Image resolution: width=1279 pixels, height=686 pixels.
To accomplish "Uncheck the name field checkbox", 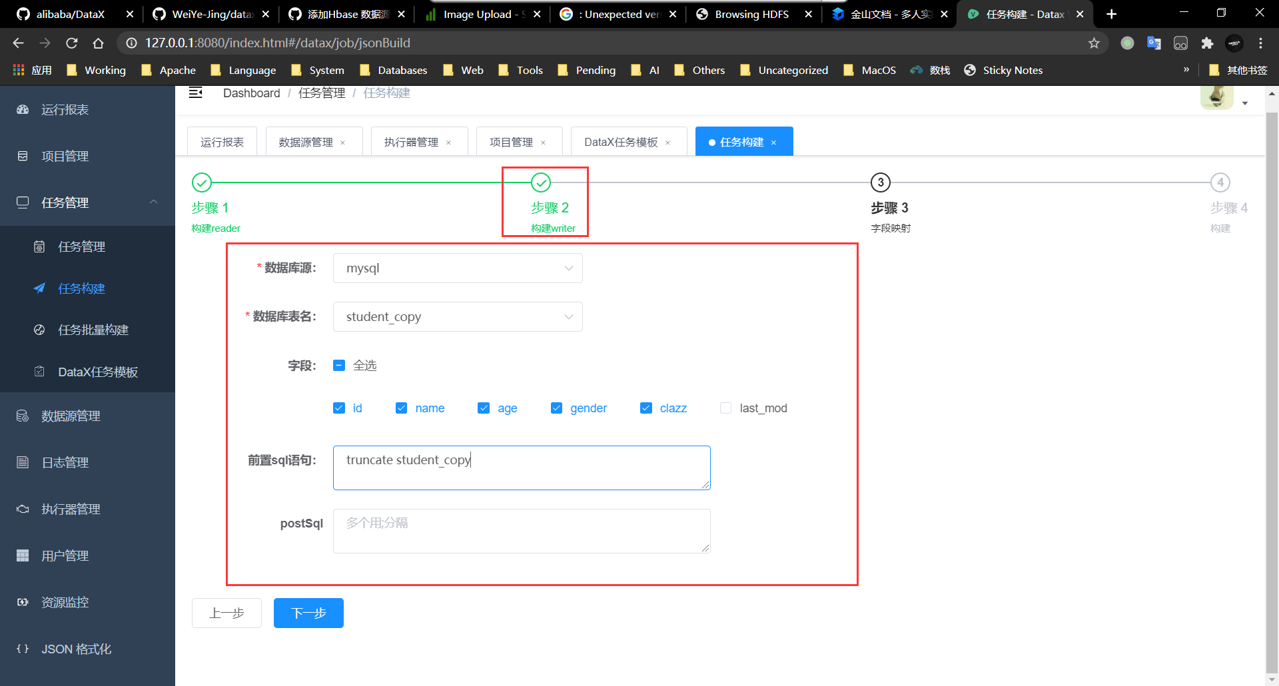I will (401, 408).
